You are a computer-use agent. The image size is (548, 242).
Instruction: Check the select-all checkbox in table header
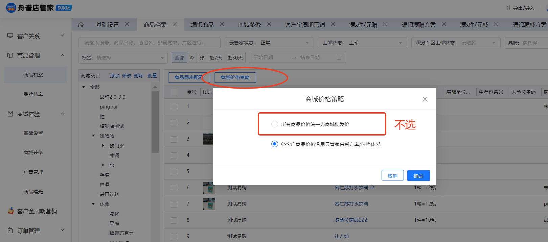point(174,92)
